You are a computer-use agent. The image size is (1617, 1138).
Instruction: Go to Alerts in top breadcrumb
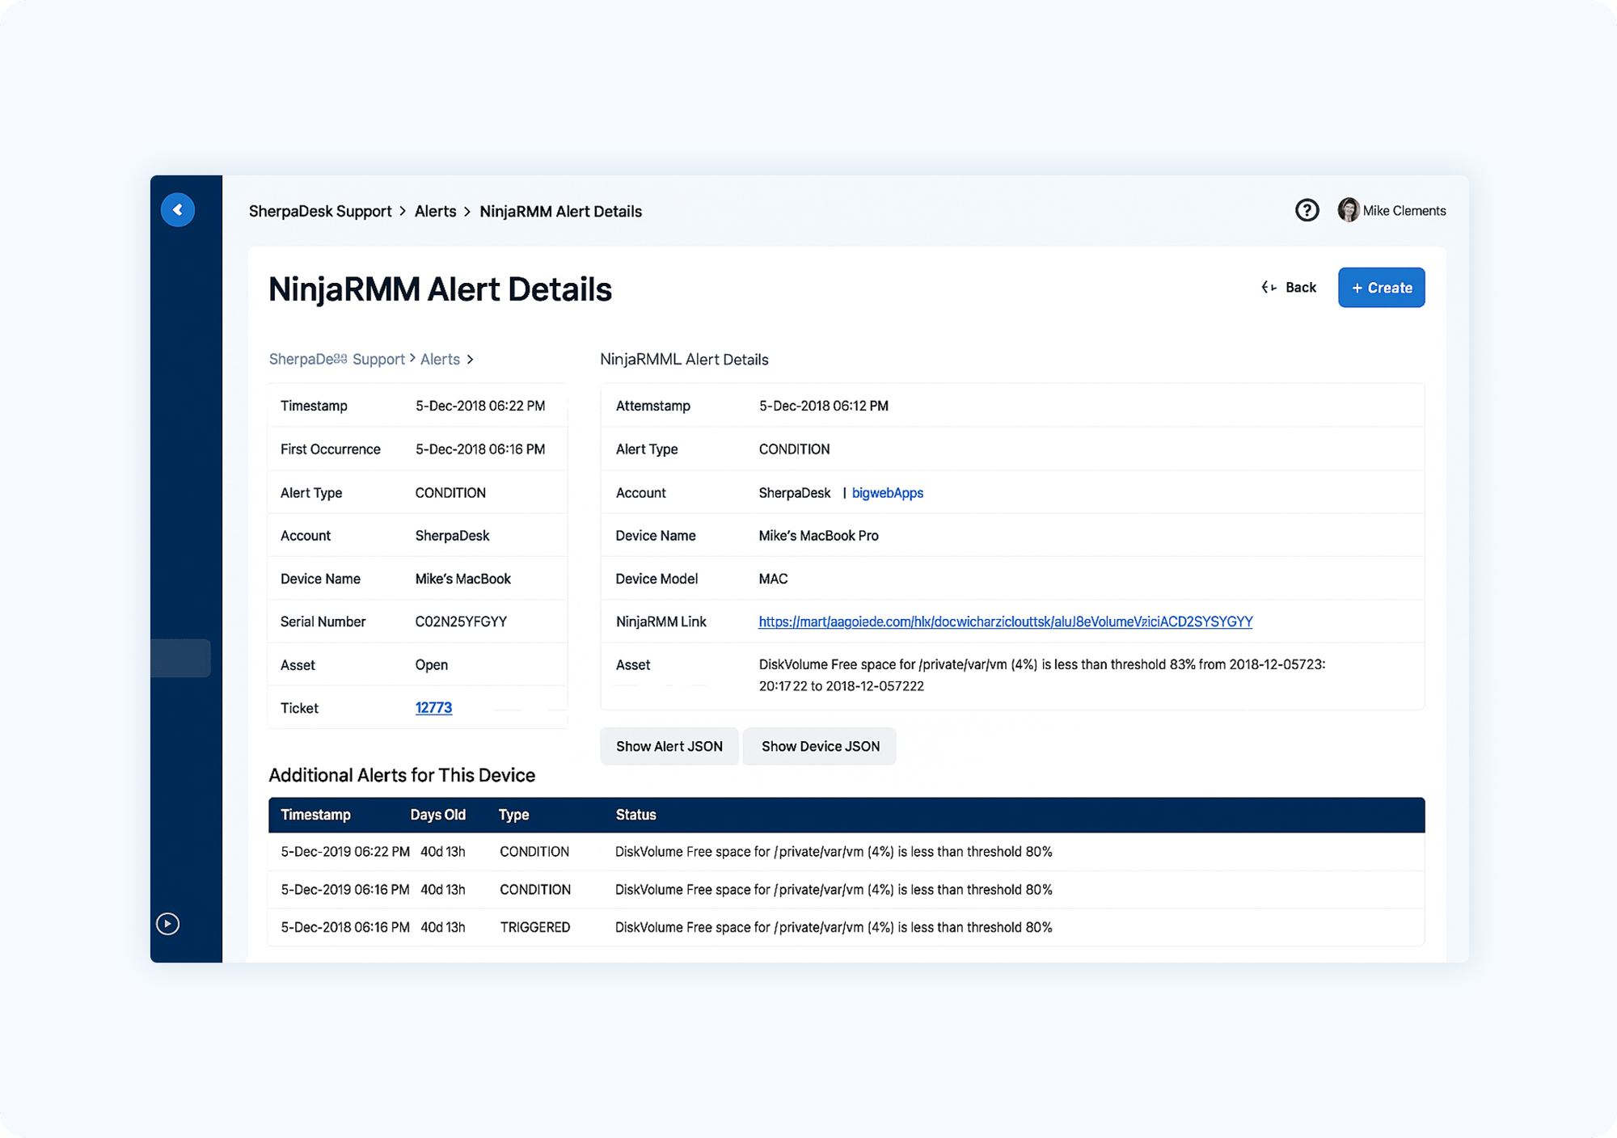pyautogui.click(x=436, y=211)
